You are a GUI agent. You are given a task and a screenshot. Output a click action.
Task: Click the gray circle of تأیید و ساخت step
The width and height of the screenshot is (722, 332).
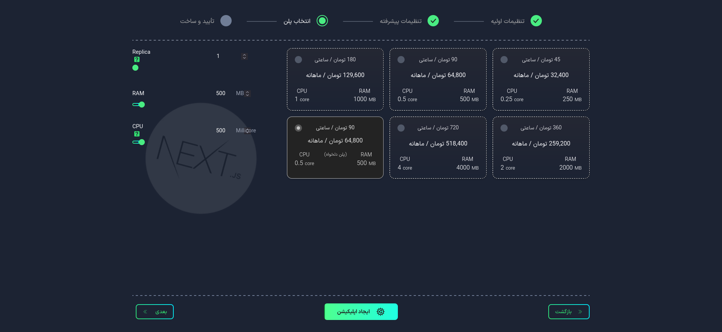226,21
